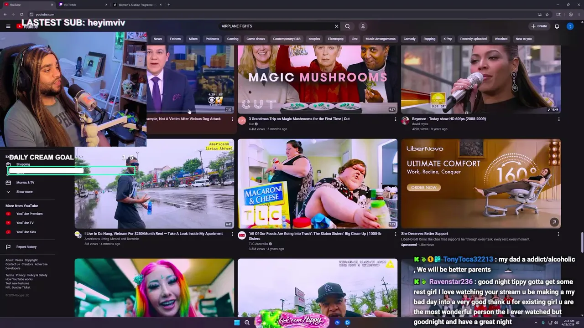Open the Cut channel avatar
The image size is (584, 328).
coord(242,121)
